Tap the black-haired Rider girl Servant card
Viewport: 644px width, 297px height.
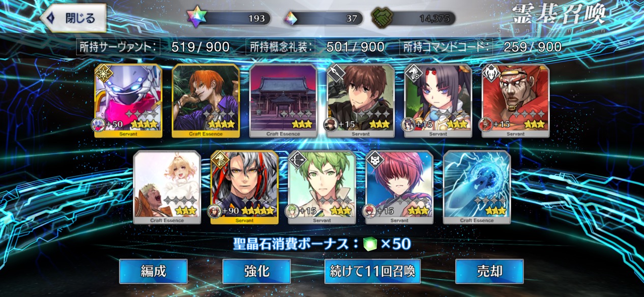point(438,101)
